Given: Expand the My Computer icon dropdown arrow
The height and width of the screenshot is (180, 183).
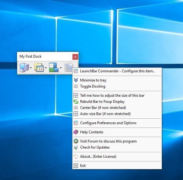Looking at the screenshot, I should click(31, 68).
